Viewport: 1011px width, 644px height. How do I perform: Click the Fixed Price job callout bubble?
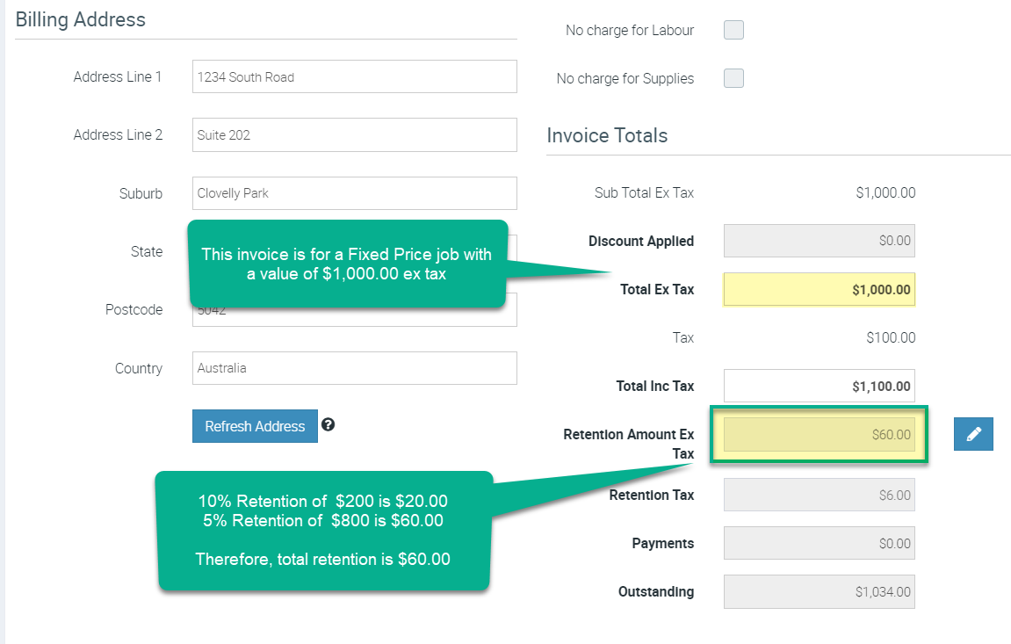tap(347, 264)
